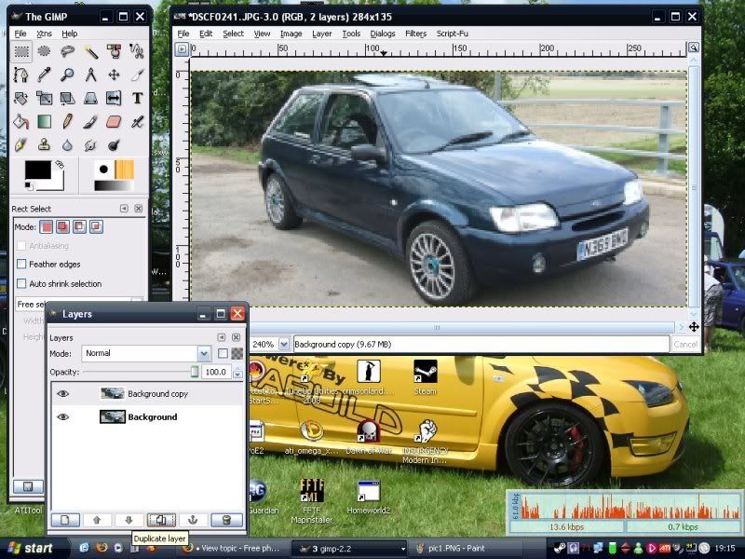Open the active gradient swatch in toolbox
This screenshot has height=559, width=745.
(114, 185)
